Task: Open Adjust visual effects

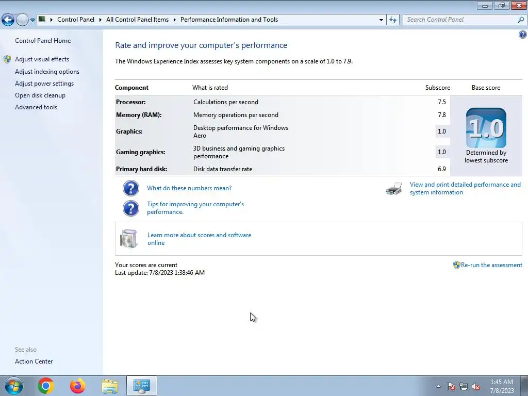Action: 42,59
